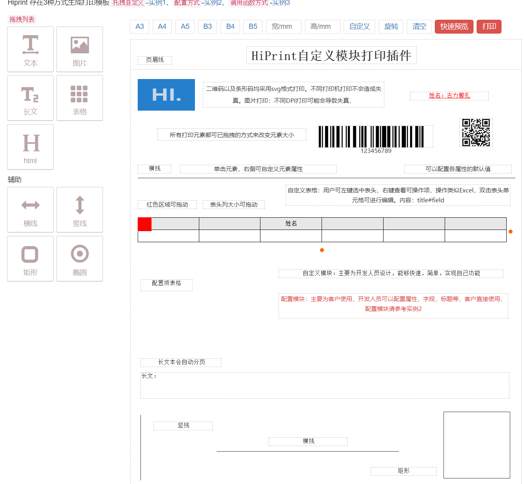
Task: Select the 姓名 table header cell
Action: pos(291,224)
